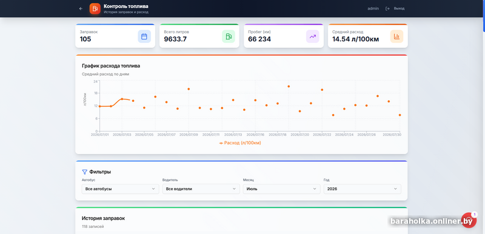Image resolution: width=485 pixels, height=234 pixels.
Task: Click the back arrow in the header
Action: (x=81, y=8)
